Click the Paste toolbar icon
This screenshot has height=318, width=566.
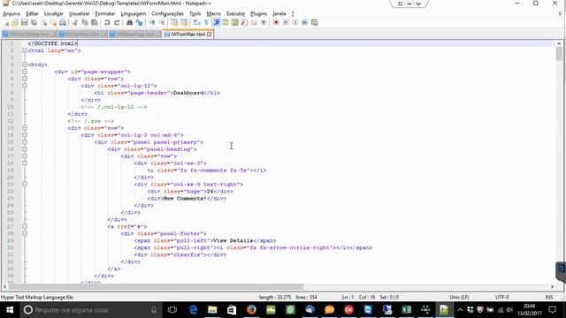[95, 23]
